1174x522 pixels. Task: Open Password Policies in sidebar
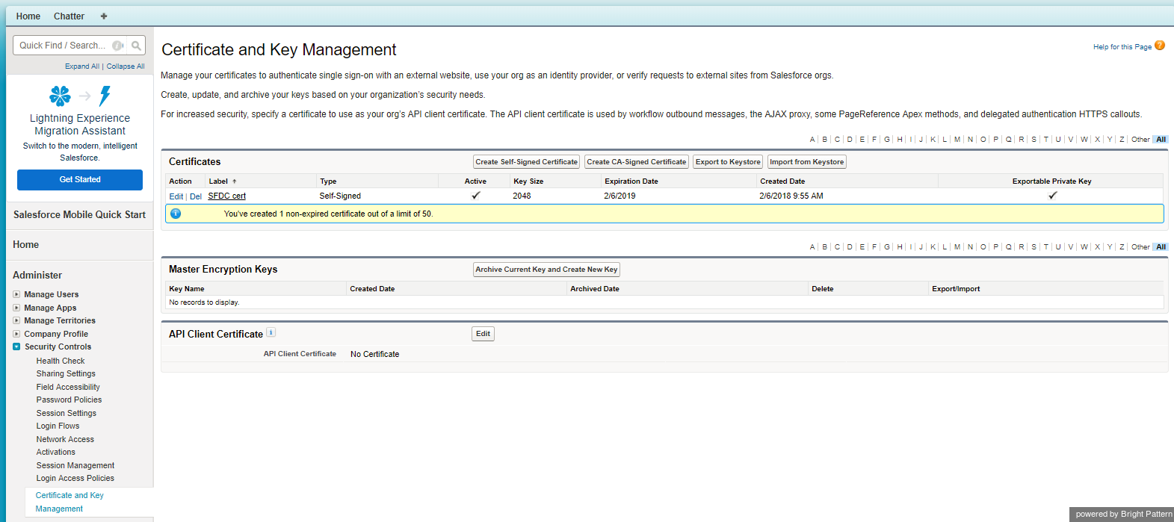coord(69,400)
